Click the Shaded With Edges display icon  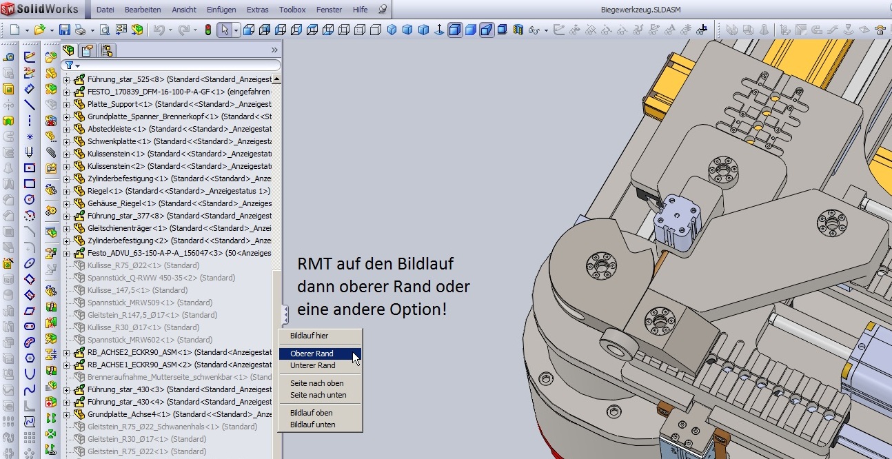click(x=454, y=30)
